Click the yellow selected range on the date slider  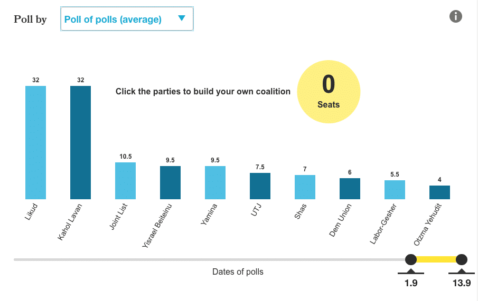pyautogui.click(x=436, y=259)
